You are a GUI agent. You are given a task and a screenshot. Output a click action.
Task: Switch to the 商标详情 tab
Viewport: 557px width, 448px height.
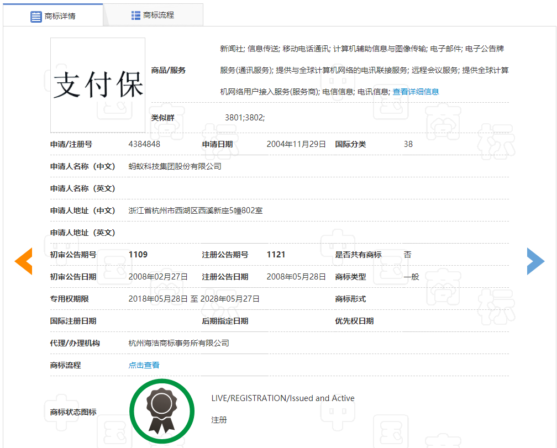click(53, 15)
